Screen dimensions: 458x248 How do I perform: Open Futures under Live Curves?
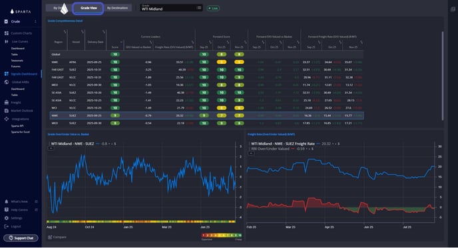click(16, 66)
